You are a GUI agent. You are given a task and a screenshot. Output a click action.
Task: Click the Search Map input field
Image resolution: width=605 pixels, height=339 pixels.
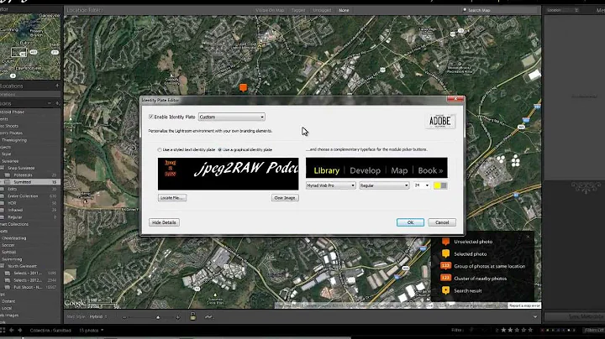tap(500, 10)
